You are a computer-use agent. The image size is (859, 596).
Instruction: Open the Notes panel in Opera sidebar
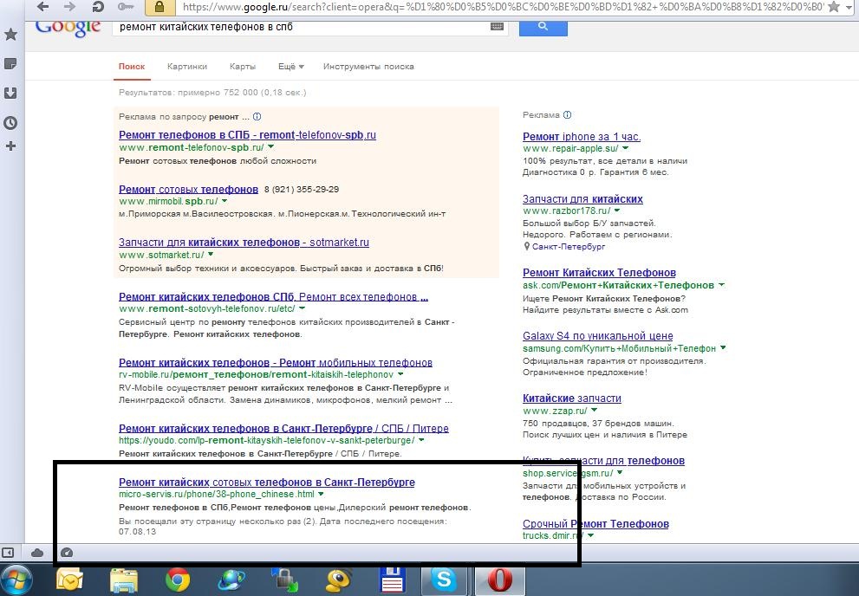(10, 64)
